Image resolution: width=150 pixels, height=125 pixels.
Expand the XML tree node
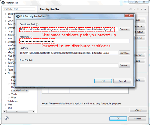6,108
